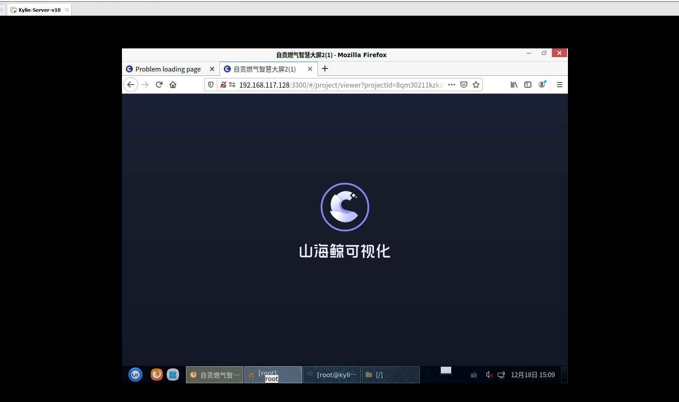
Task: Open a new browser tab
Action: tap(325, 68)
